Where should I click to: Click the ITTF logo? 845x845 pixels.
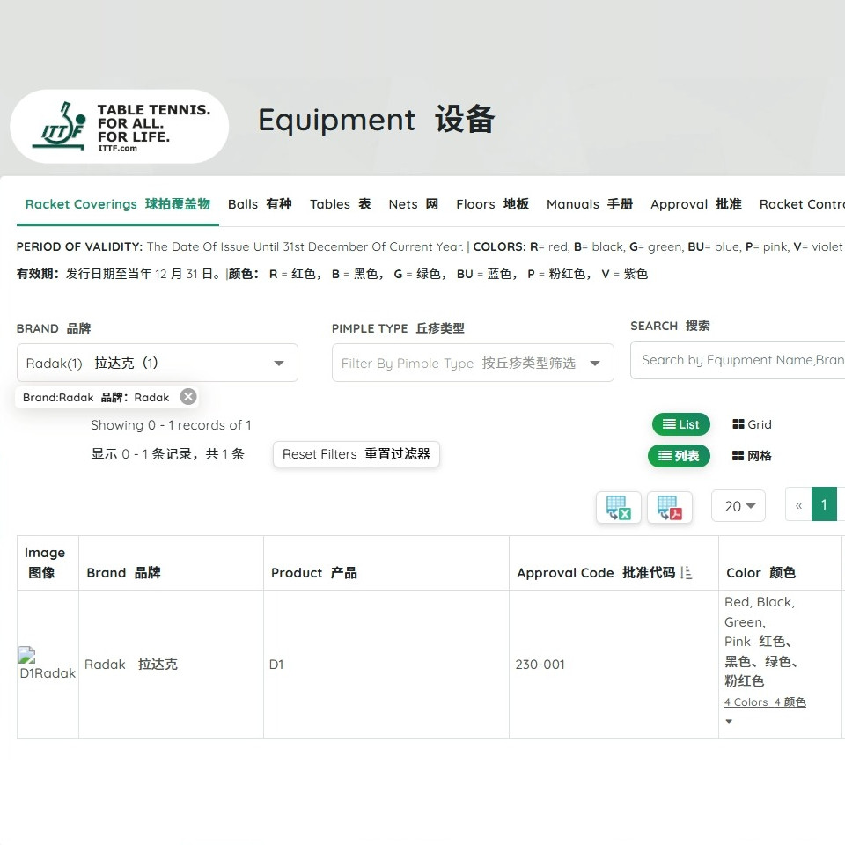click(119, 127)
